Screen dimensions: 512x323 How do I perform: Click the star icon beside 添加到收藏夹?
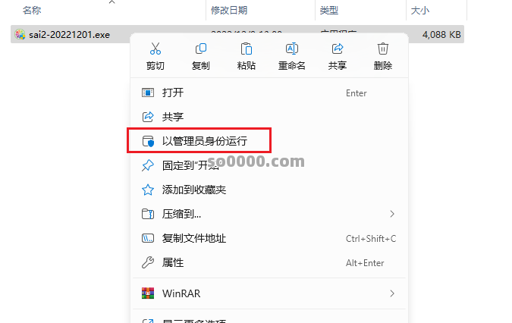coord(148,190)
